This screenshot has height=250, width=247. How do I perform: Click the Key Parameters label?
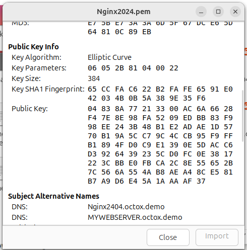point(39,68)
